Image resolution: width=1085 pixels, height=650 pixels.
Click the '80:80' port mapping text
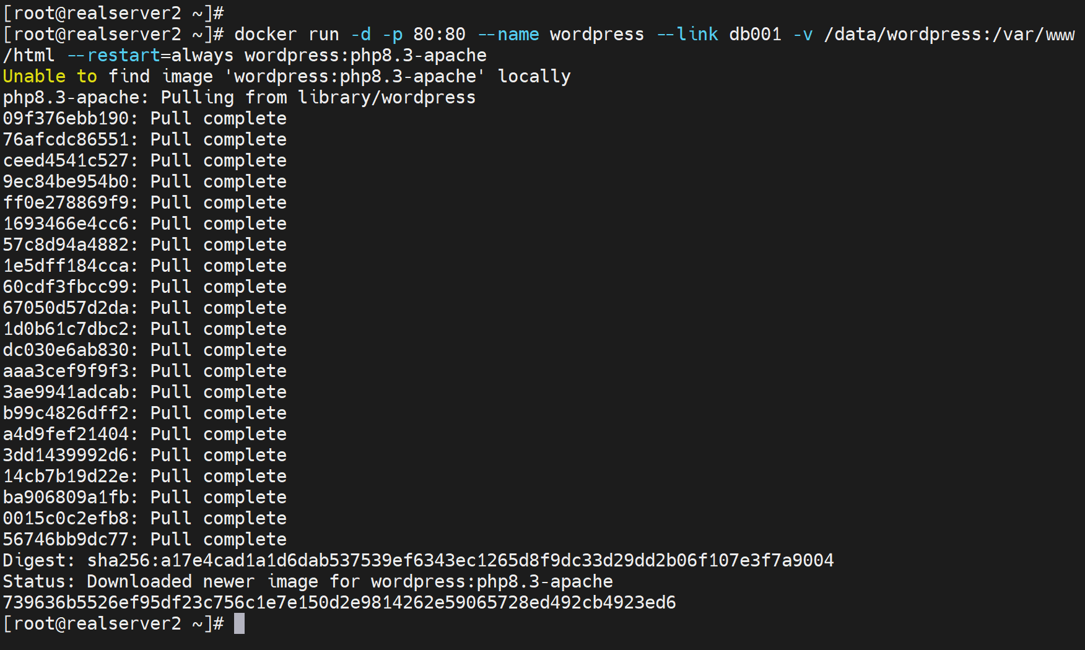pyautogui.click(x=439, y=34)
